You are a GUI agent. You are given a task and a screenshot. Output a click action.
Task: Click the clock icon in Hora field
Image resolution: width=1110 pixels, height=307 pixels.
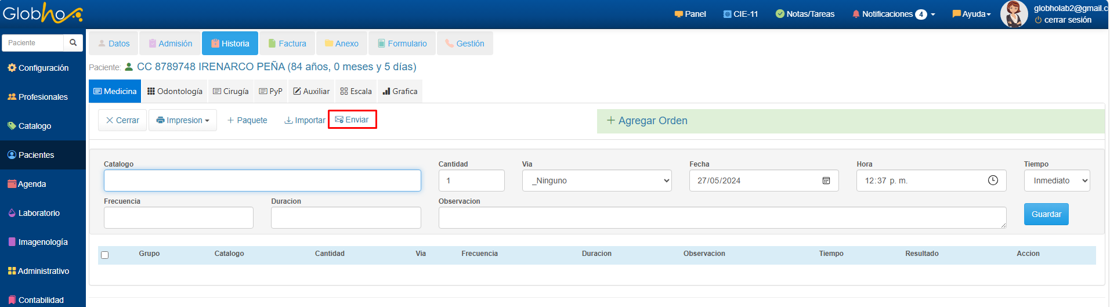(993, 180)
